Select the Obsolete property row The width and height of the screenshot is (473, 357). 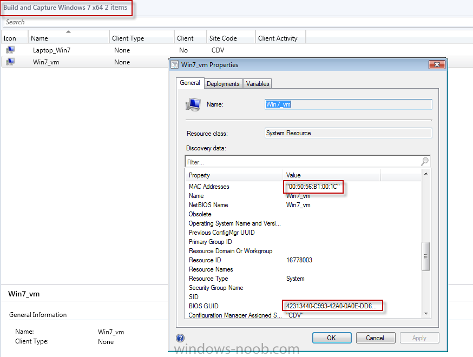coord(303,214)
